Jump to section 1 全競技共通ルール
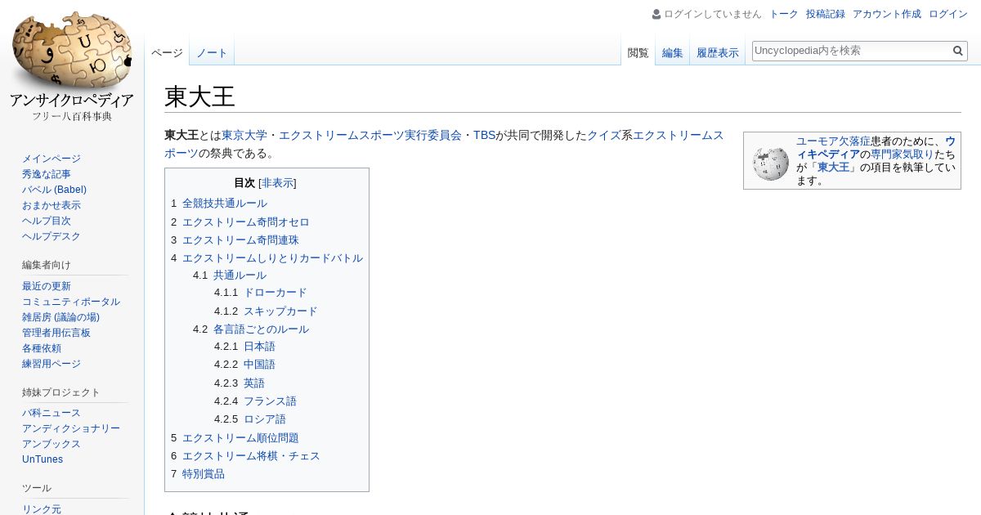981x515 pixels. (x=224, y=204)
